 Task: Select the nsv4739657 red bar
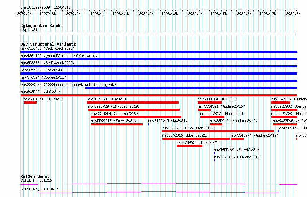click(x=189, y=146)
